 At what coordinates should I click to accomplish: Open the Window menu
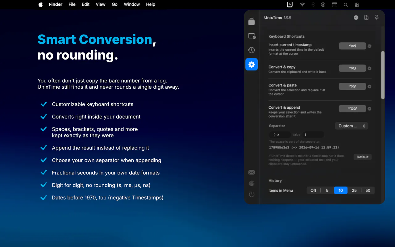[x=132, y=4]
